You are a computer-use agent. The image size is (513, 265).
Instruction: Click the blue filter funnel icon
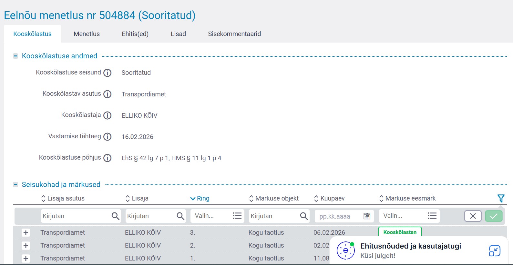[501, 198]
